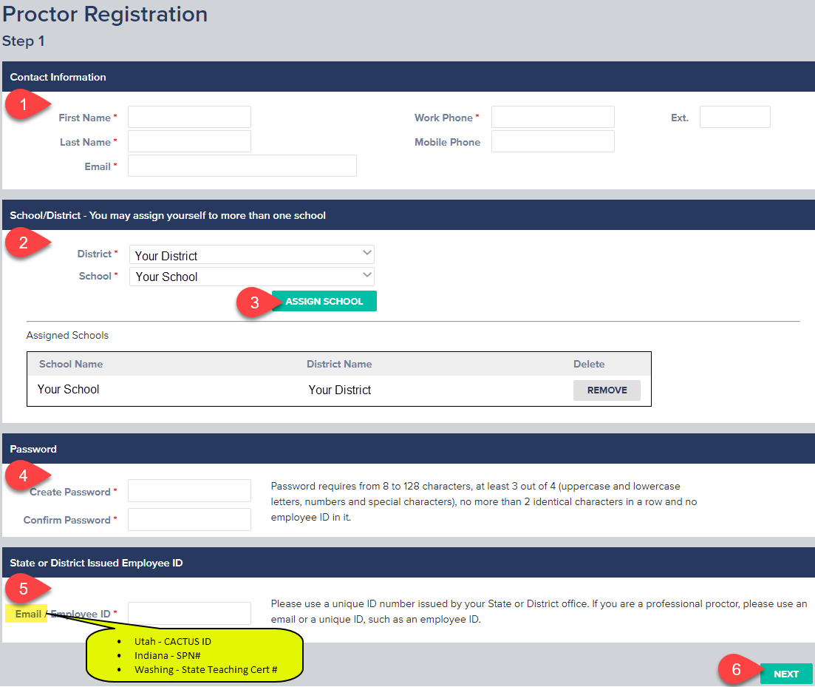Select the Work Phone input field

(553, 116)
